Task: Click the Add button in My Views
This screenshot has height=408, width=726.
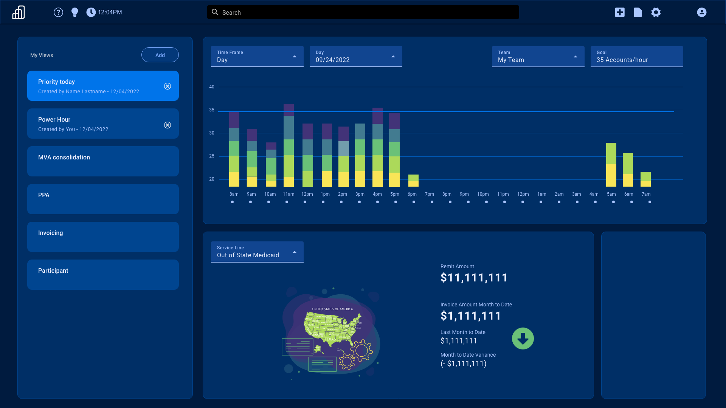Action: [160, 55]
